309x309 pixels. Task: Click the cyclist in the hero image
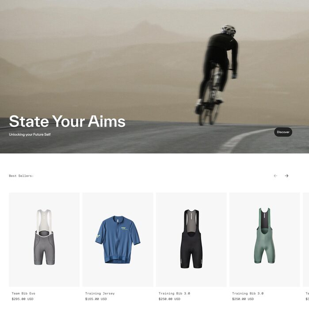pyautogui.click(x=217, y=75)
